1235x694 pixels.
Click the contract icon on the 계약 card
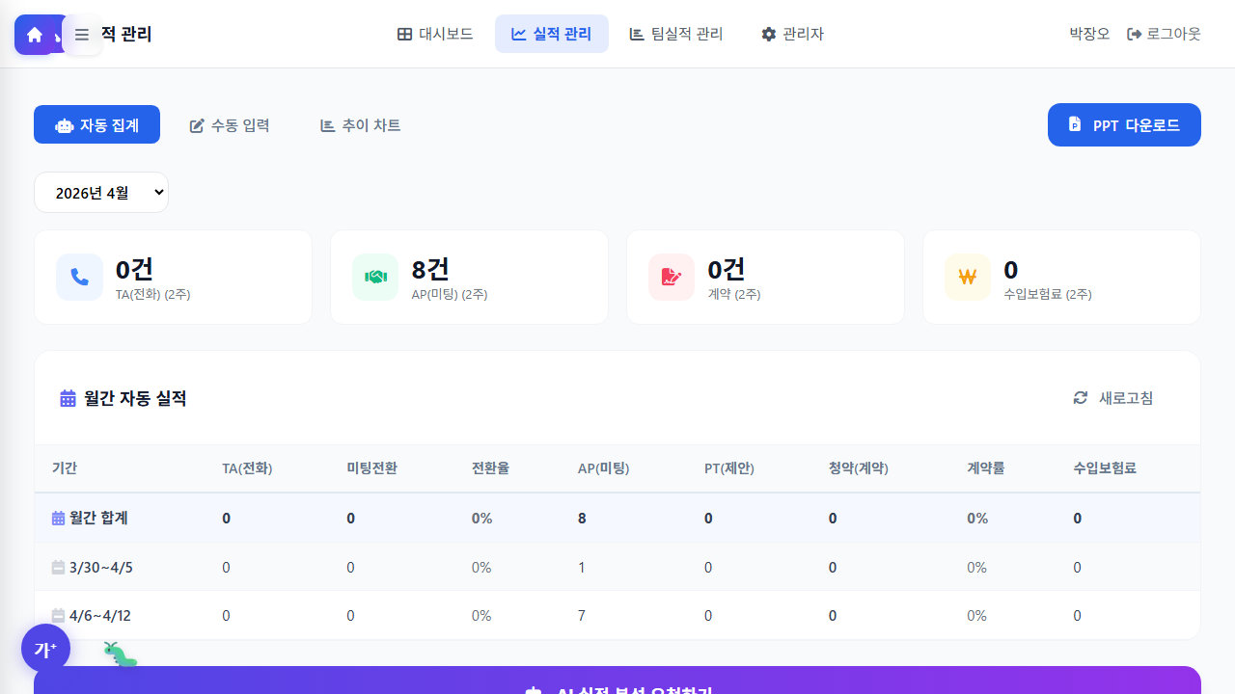click(671, 277)
